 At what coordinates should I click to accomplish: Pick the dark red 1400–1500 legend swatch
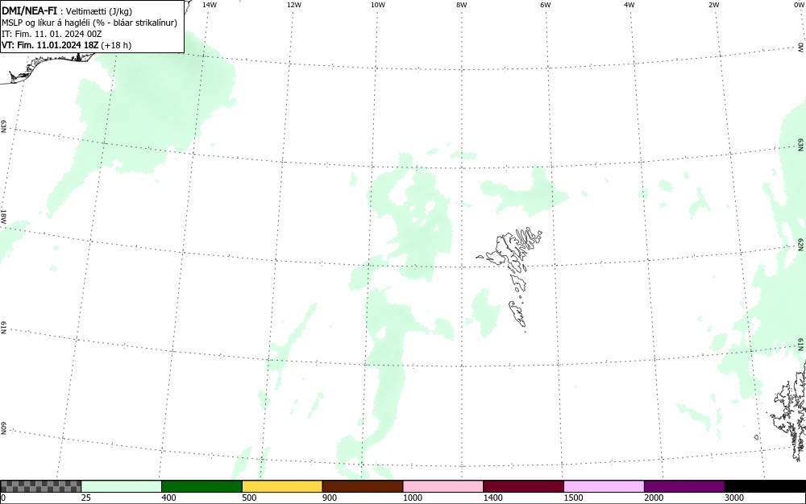(523, 486)
